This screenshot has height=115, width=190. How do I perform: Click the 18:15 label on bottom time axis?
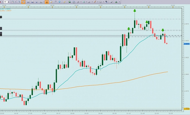(58, 113)
